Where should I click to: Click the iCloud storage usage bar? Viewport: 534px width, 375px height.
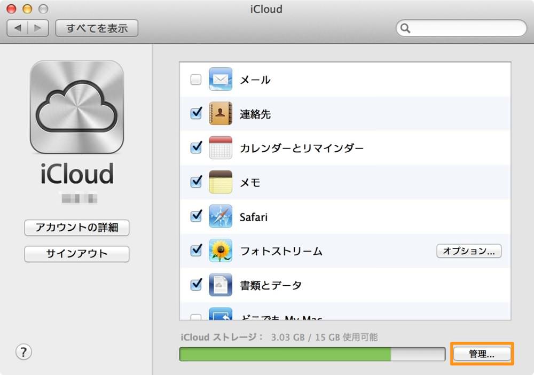pyautogui.click(x=312, y=354)
